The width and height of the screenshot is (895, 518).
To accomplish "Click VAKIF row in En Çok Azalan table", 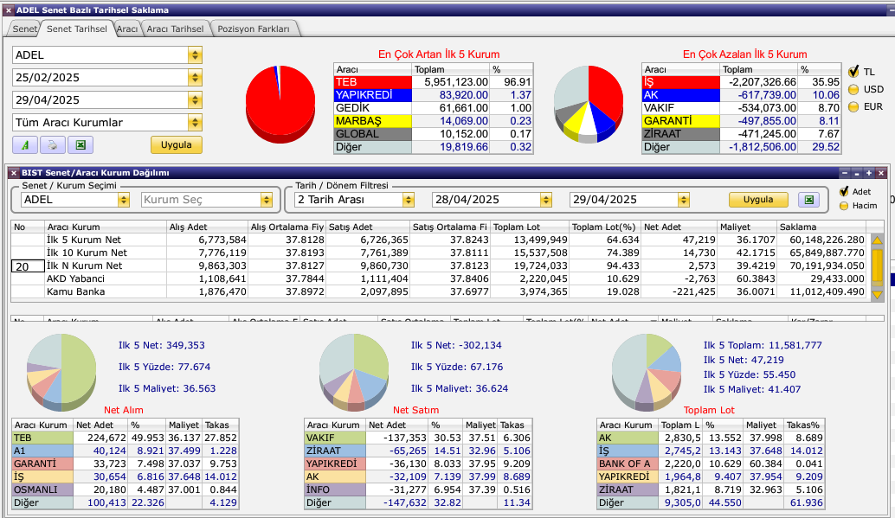I will (742, 108).
